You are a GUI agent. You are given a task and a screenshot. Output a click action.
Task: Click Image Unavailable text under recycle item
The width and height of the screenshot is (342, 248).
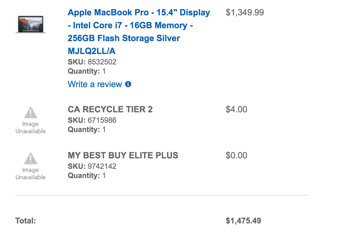point(31,127)
